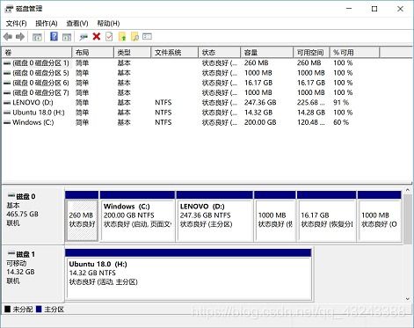The image size is (414, 328).
Task: Select the Windows (C:) volume row
Action: tap(191, 122)
